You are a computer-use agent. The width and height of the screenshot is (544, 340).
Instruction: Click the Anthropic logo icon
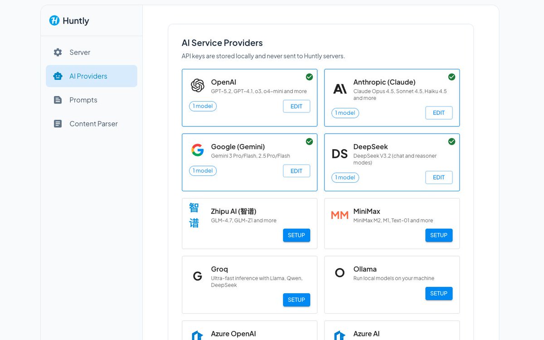tap(340, 89)
